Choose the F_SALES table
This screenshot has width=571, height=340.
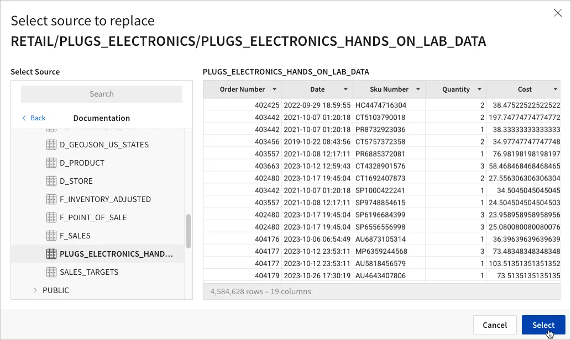[x=98, y=236]
